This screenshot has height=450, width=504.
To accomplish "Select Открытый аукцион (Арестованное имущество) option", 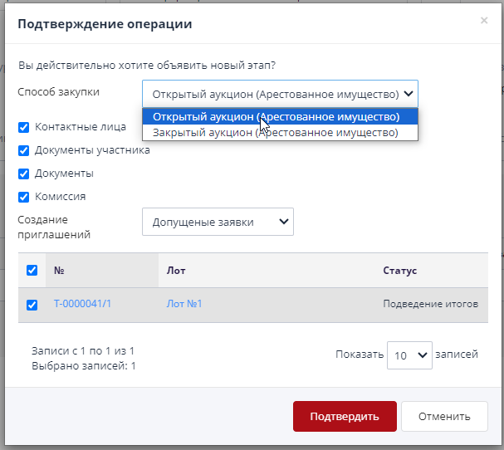I will point(280,117).
